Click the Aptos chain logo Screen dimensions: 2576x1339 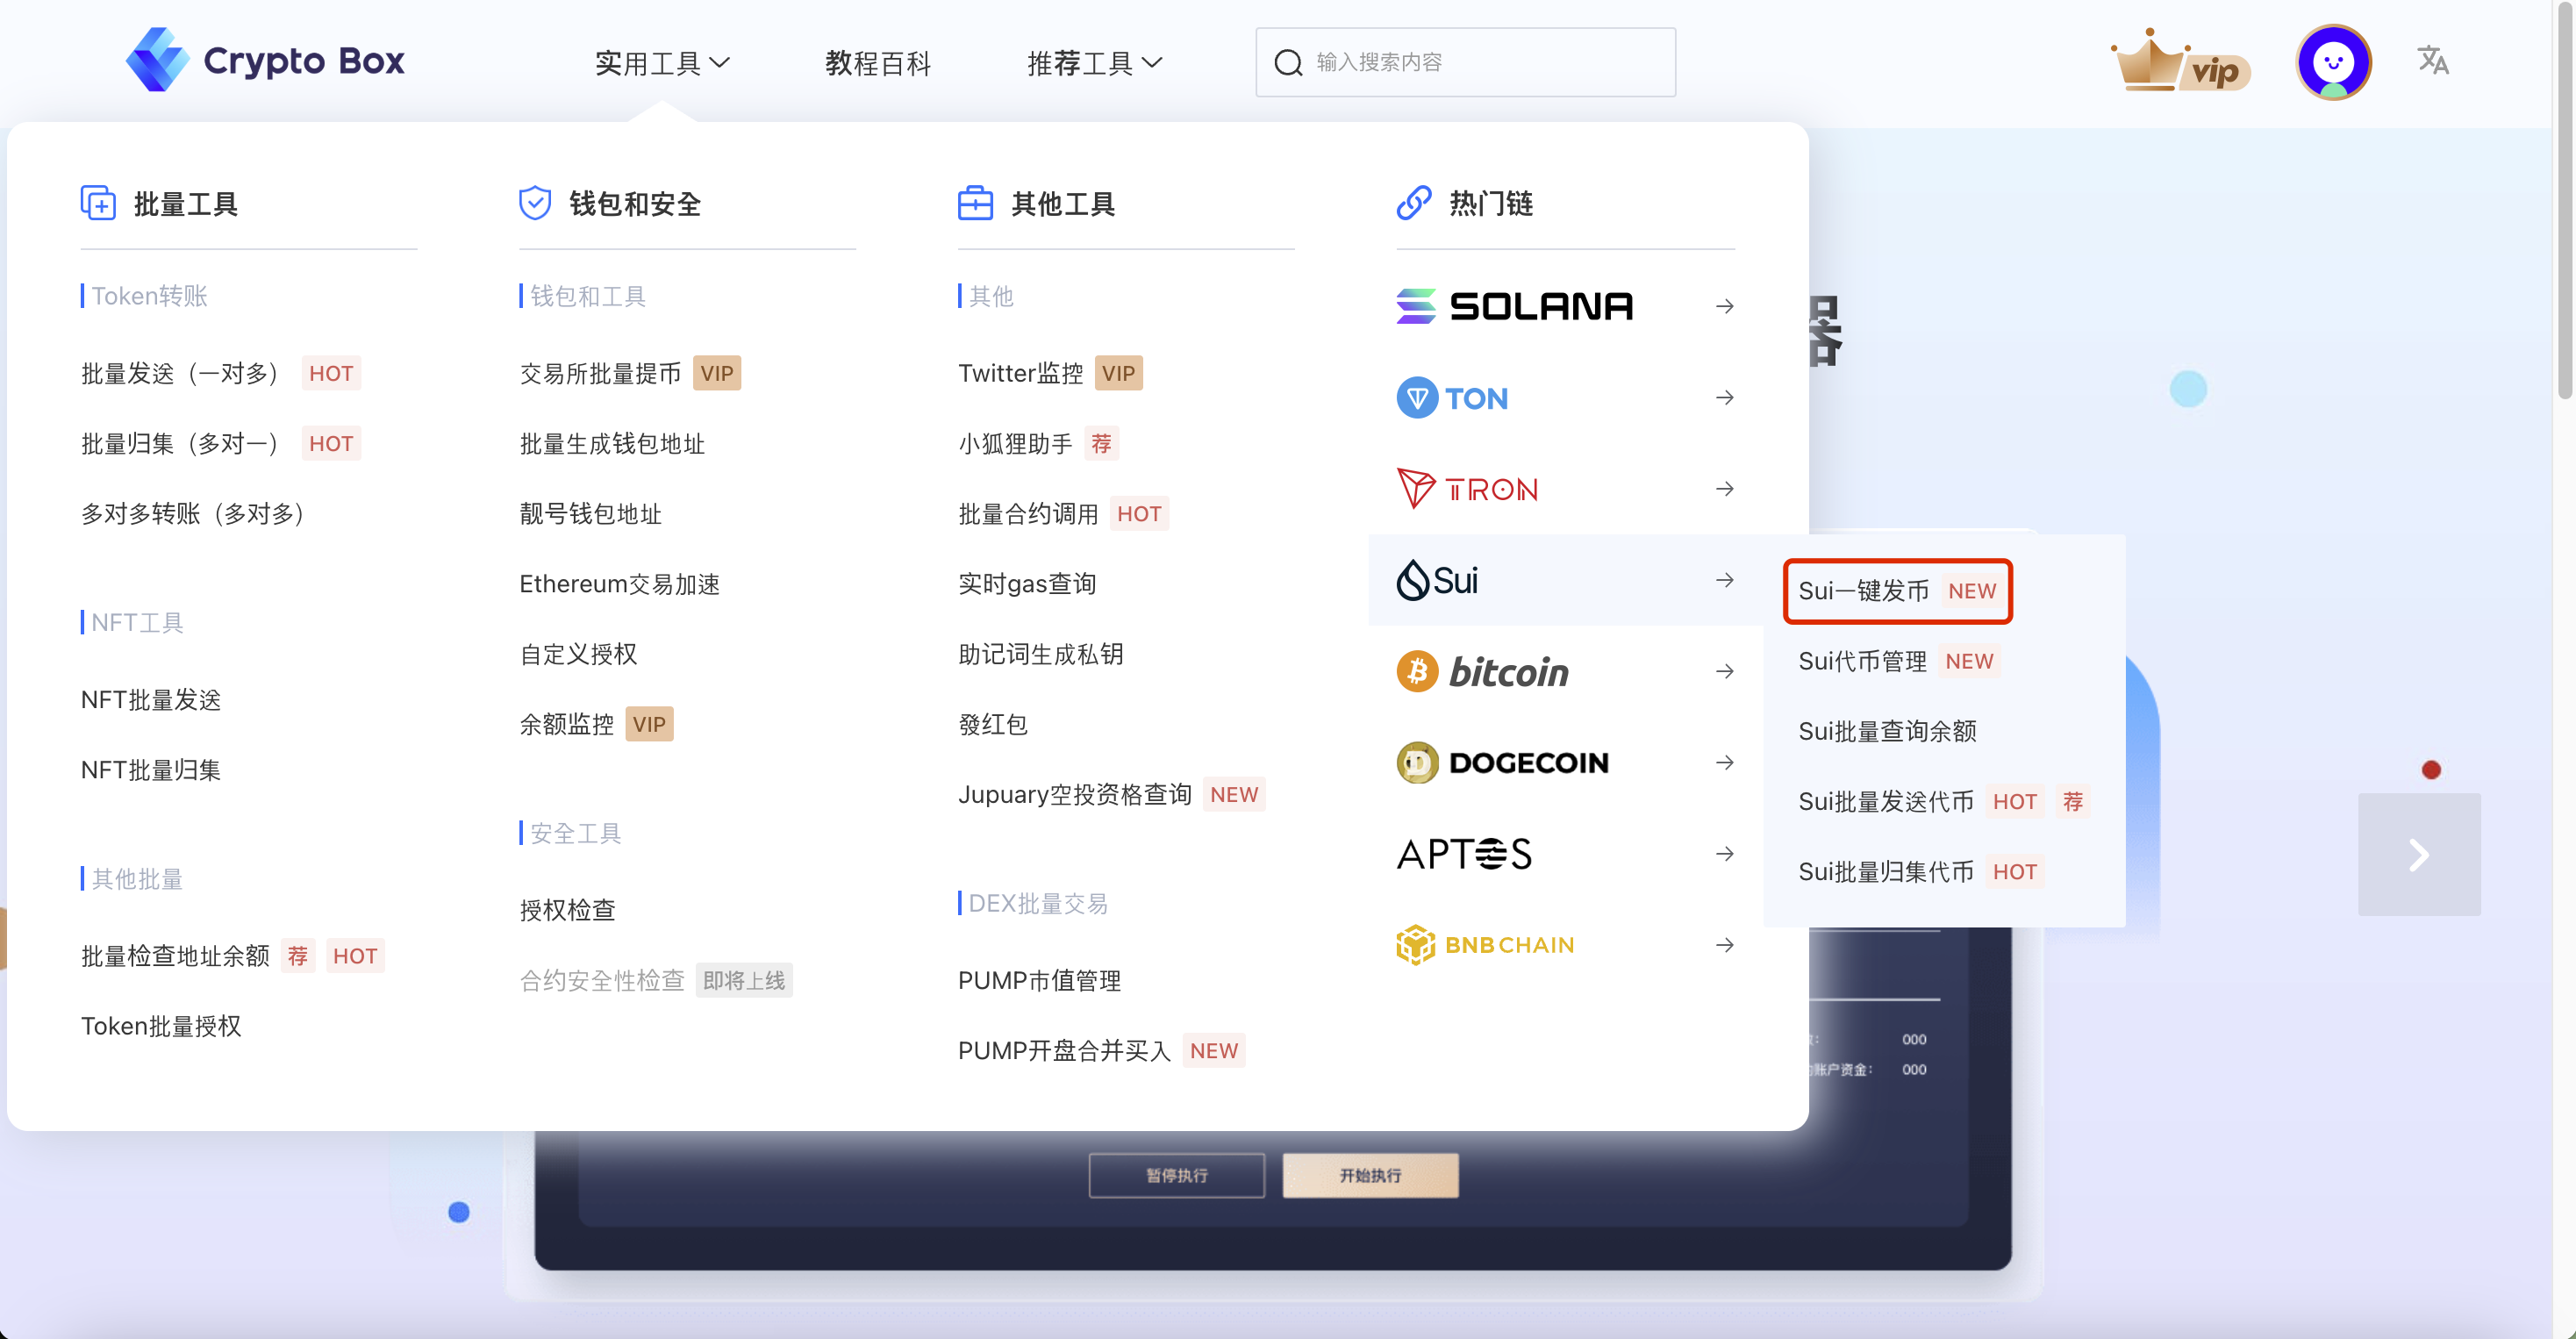coord(1464,854)
